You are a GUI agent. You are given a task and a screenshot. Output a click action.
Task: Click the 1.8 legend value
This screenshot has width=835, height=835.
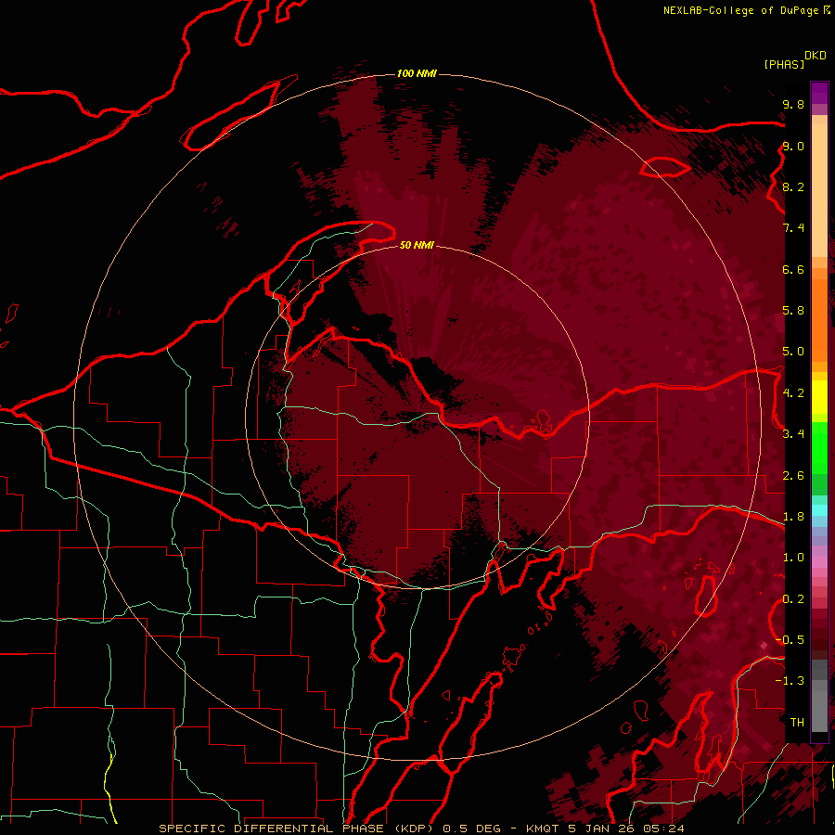[x=793, y=517]
